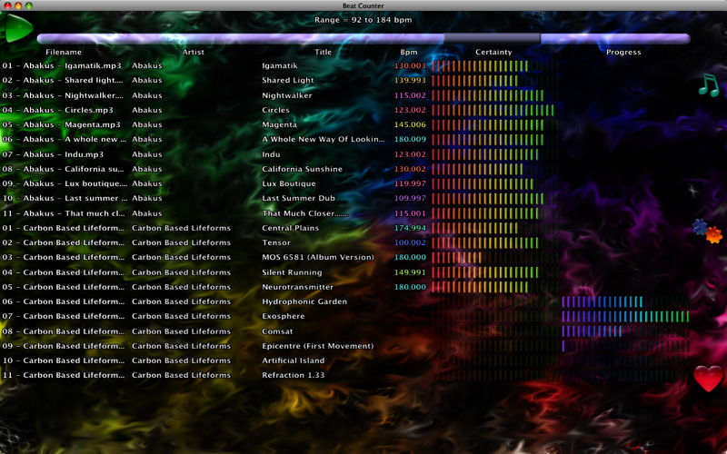
Task: Sort by the Progress column header
Action: click(623, 52)
